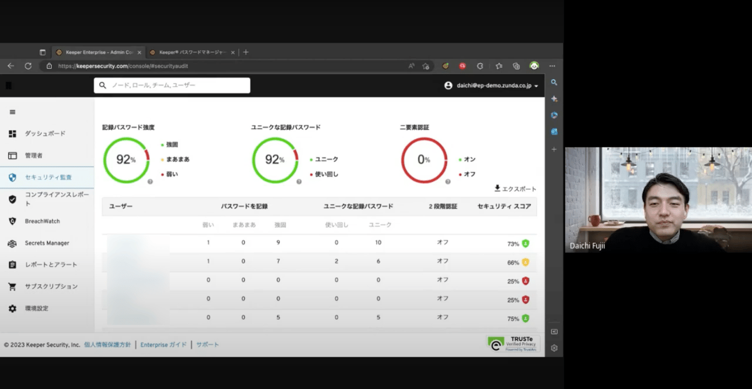Click help icon under 二要素認証 chart
The width and height of the screenshot is (752, 389).
click(448, 181)
